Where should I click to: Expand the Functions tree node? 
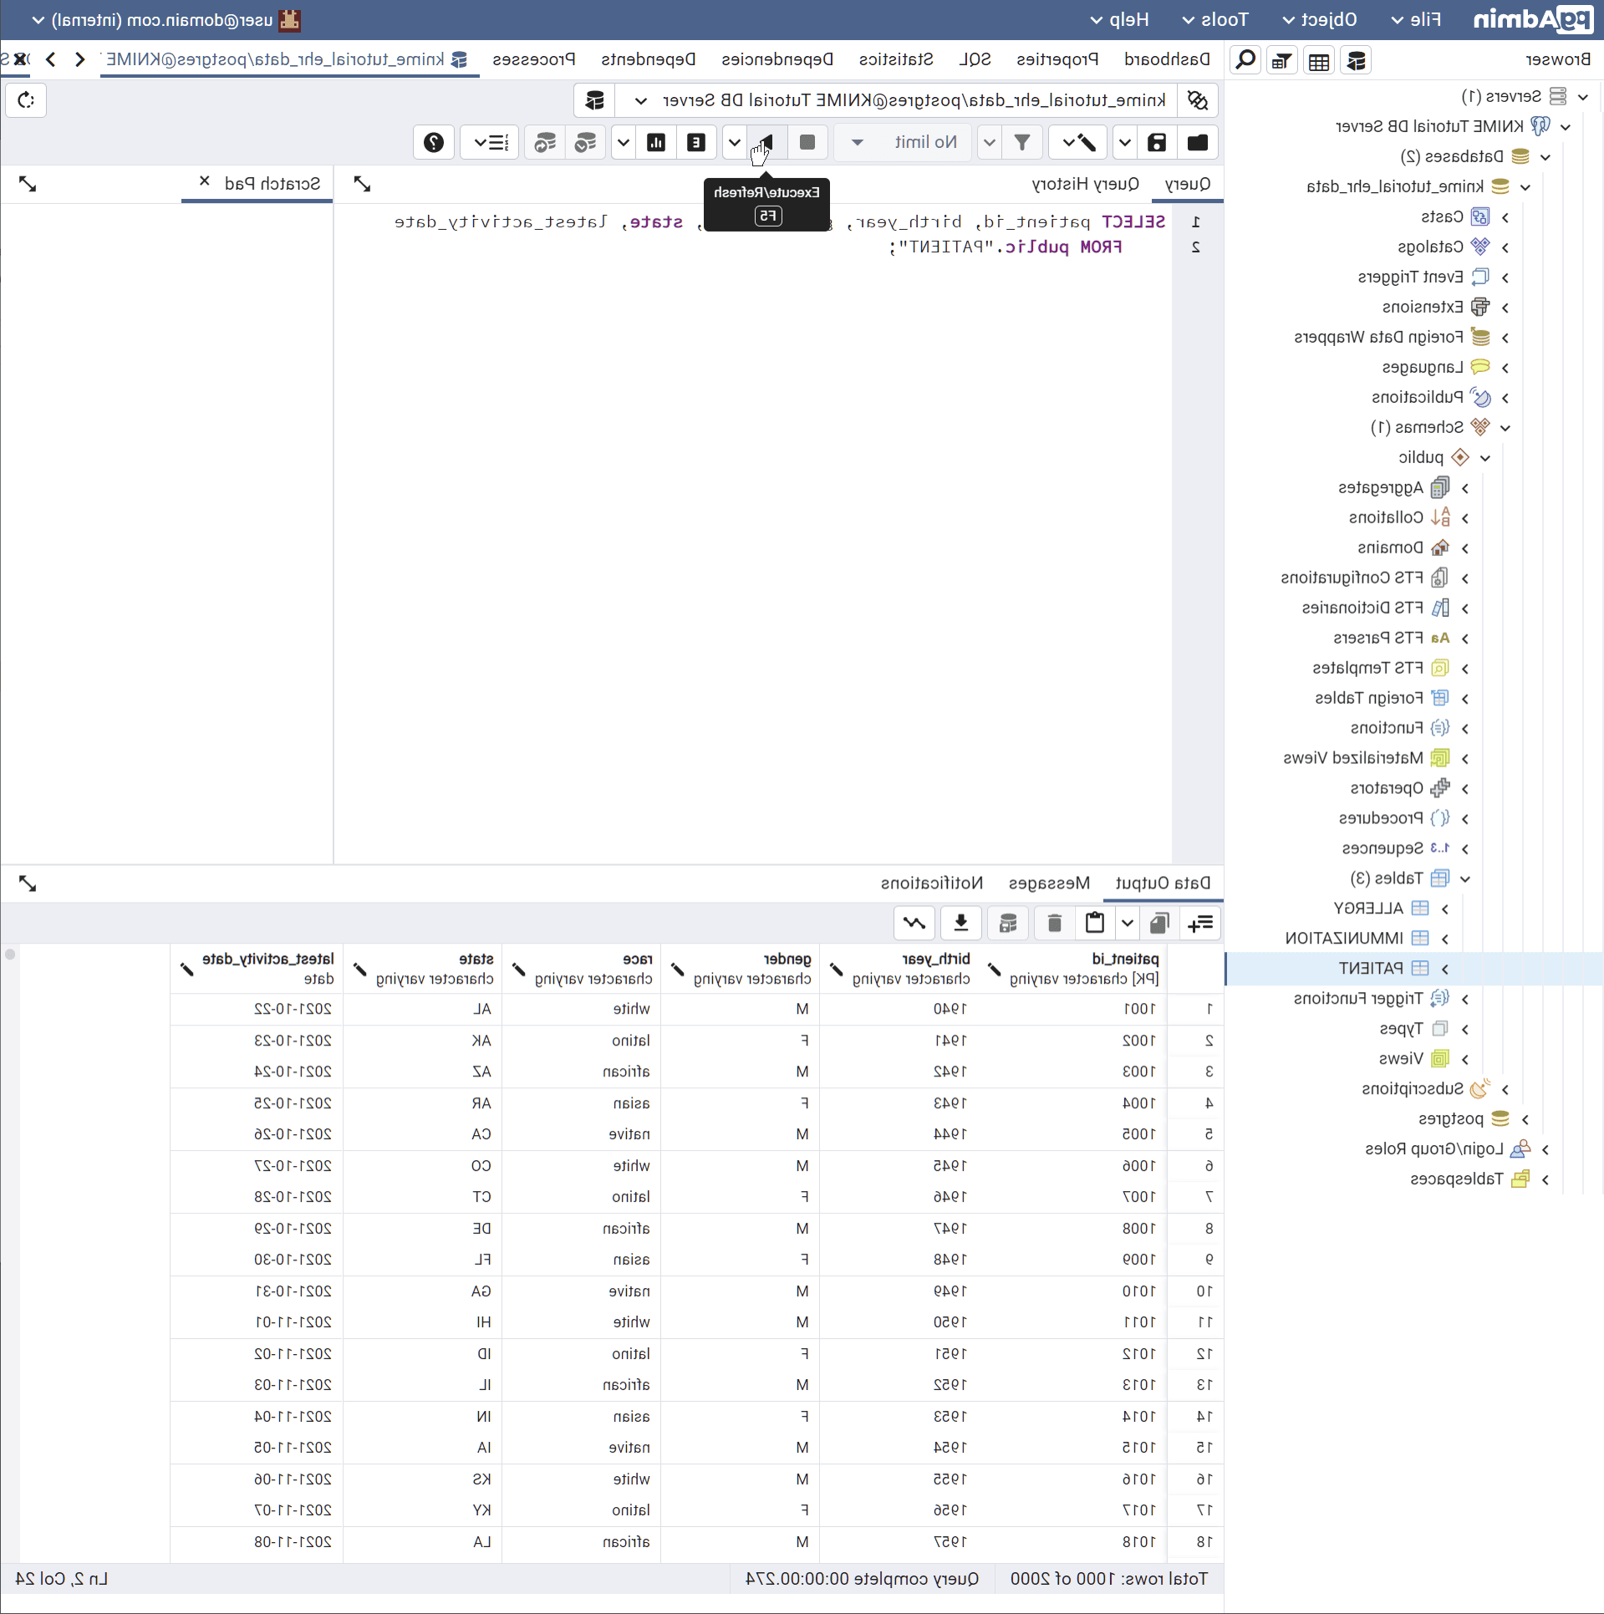1465,728
